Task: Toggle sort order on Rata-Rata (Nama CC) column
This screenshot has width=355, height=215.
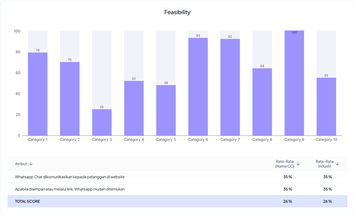Action: click(x=298, y=164)
